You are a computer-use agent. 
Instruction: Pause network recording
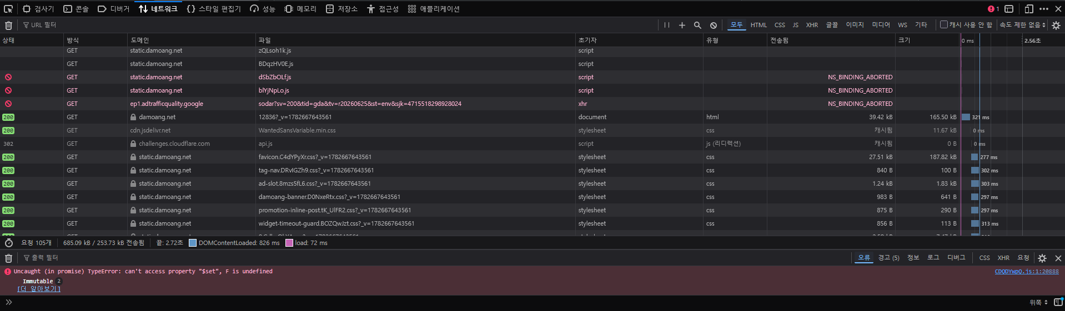click(667, 25)
